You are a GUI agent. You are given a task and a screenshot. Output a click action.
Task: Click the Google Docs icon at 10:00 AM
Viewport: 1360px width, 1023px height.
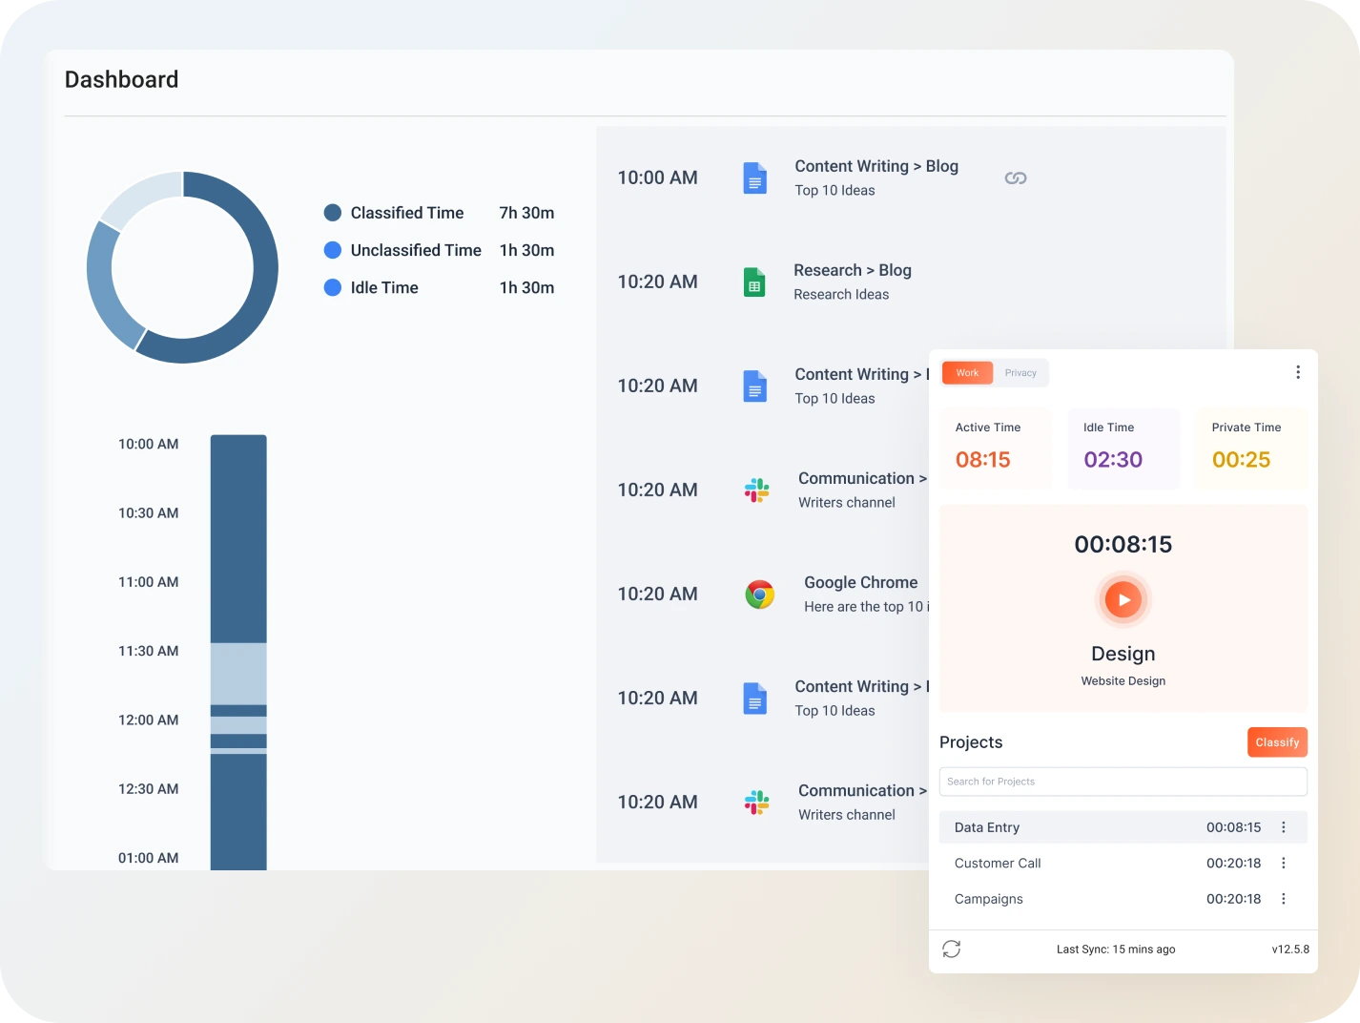[754, 178]
